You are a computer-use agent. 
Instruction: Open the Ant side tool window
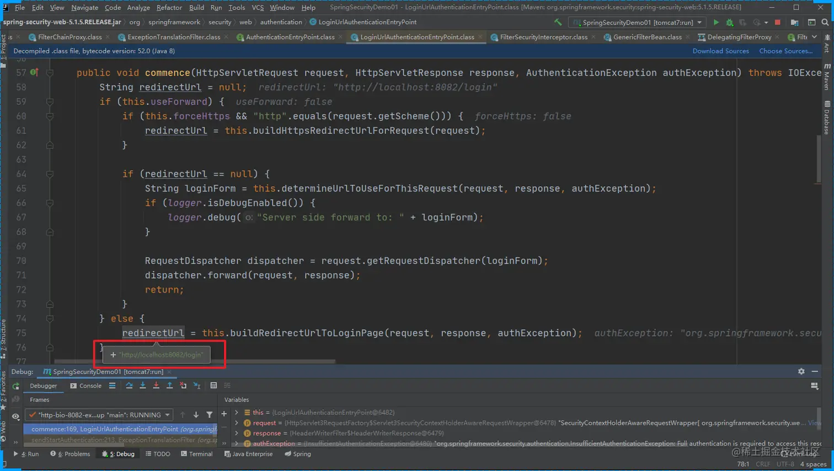coord(827,44)
